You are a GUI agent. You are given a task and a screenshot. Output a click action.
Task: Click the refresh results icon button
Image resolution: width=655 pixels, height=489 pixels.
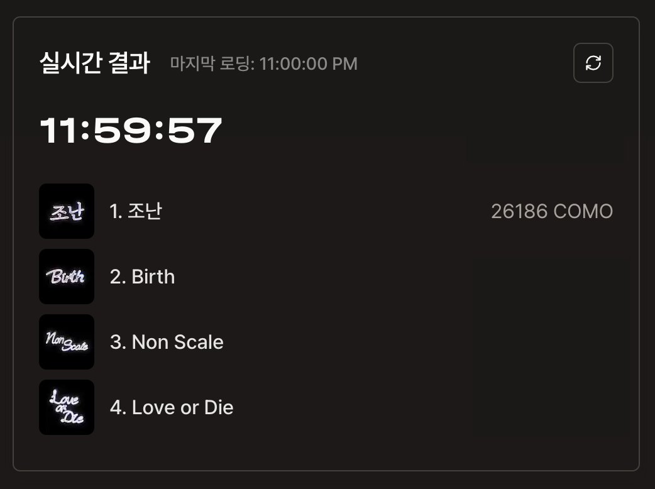(x=593, y=63)
